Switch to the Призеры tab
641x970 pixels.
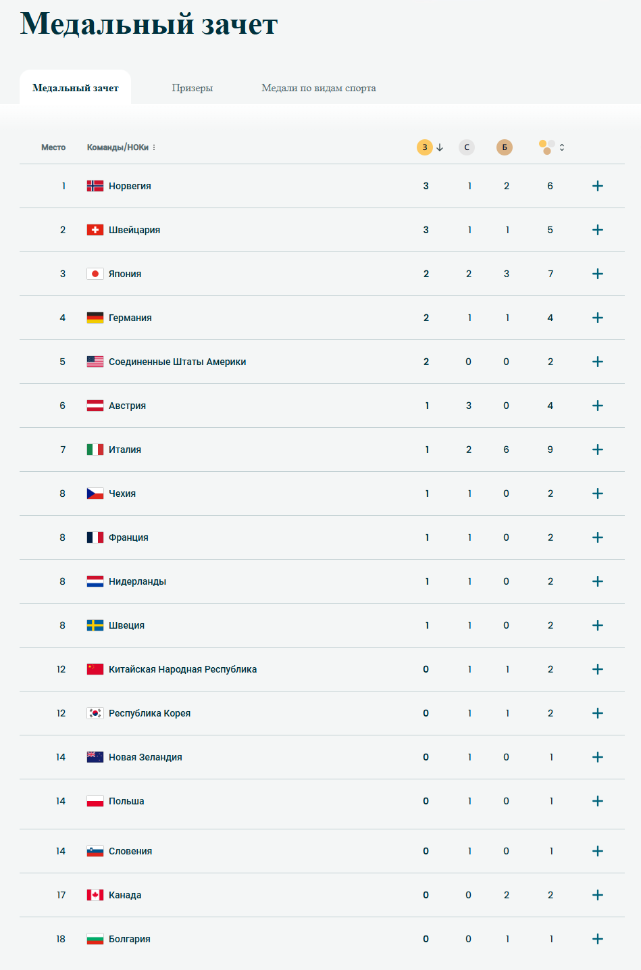pyautogui.click(x=193, y=88)
